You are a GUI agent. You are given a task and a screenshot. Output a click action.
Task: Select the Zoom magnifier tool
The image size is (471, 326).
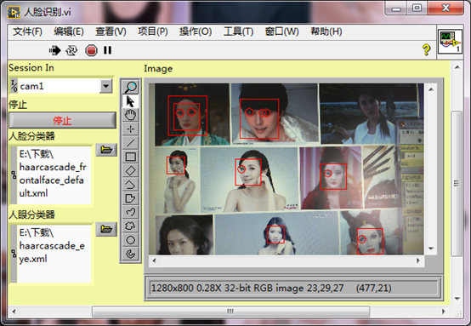131,87
